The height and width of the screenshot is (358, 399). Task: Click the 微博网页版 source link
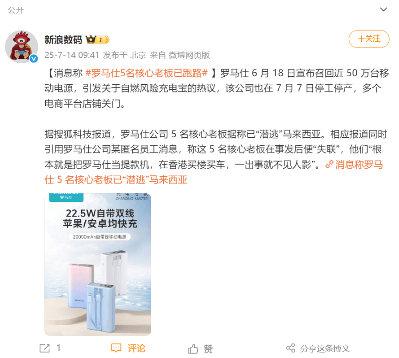(x=189, y=55)
